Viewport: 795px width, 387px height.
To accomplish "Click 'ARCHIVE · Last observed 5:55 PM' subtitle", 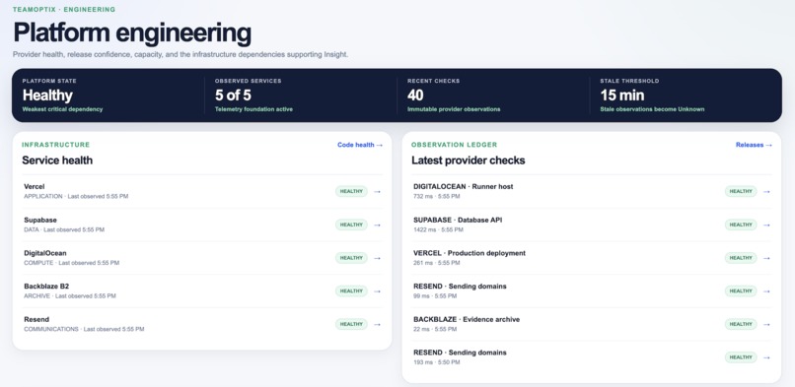I will tap(70, 296).
